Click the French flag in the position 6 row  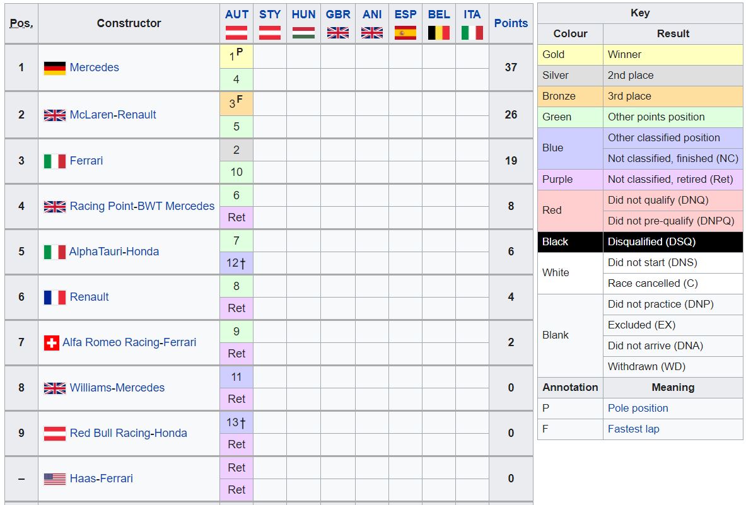click(x=55, y=297)
